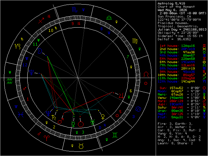Click the 'Learn: 8, Share: 2' line
The width and height of the screenshot is (208, 156).
pos(175,143)
